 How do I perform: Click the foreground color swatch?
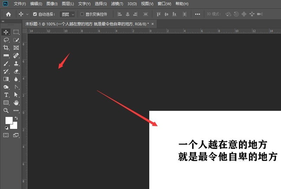pyautogui.click(x=9, y=120)
